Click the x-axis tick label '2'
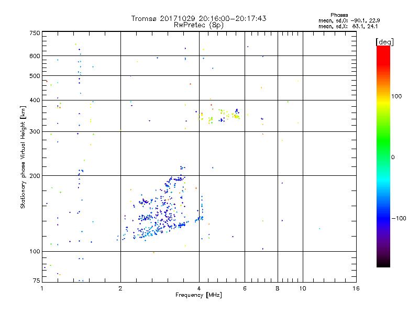The image size is (419, 314). click(x=120, y=288)
